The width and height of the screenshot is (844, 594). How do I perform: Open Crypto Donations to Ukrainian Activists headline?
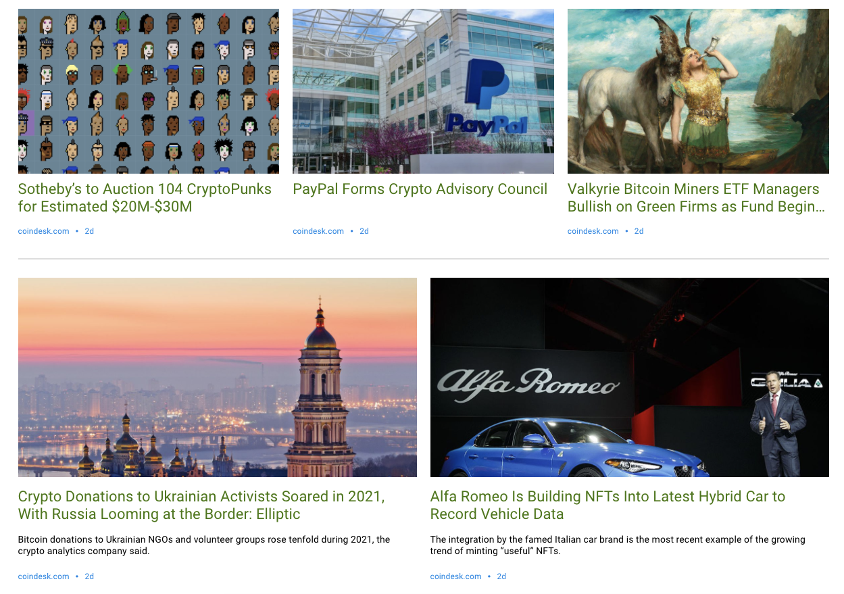201,505
